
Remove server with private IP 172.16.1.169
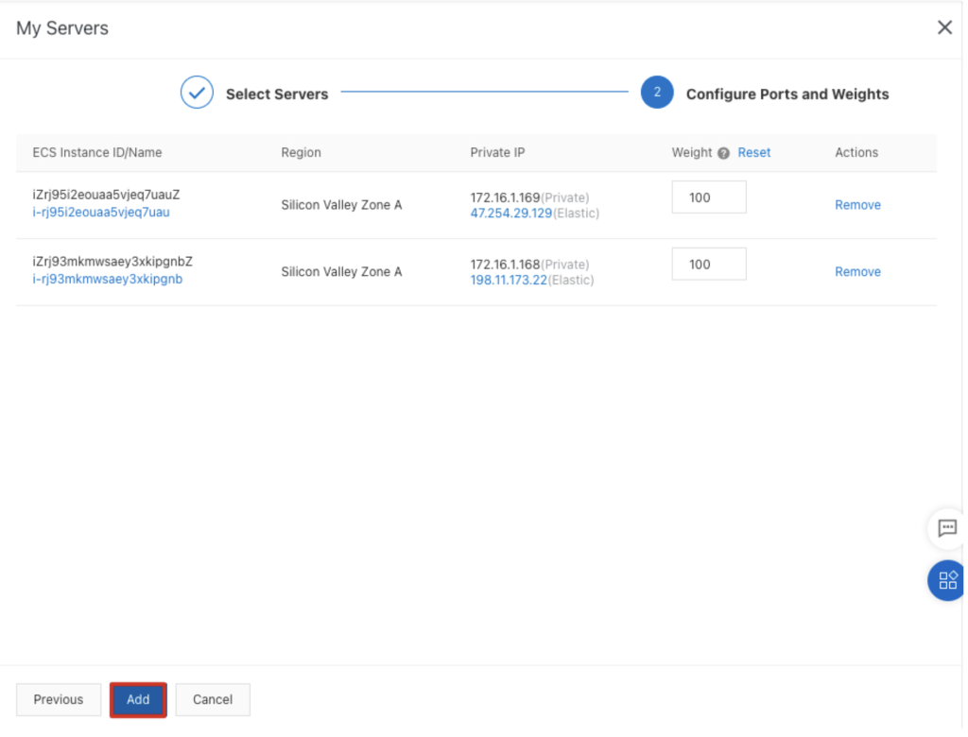(x=857, y=205)
